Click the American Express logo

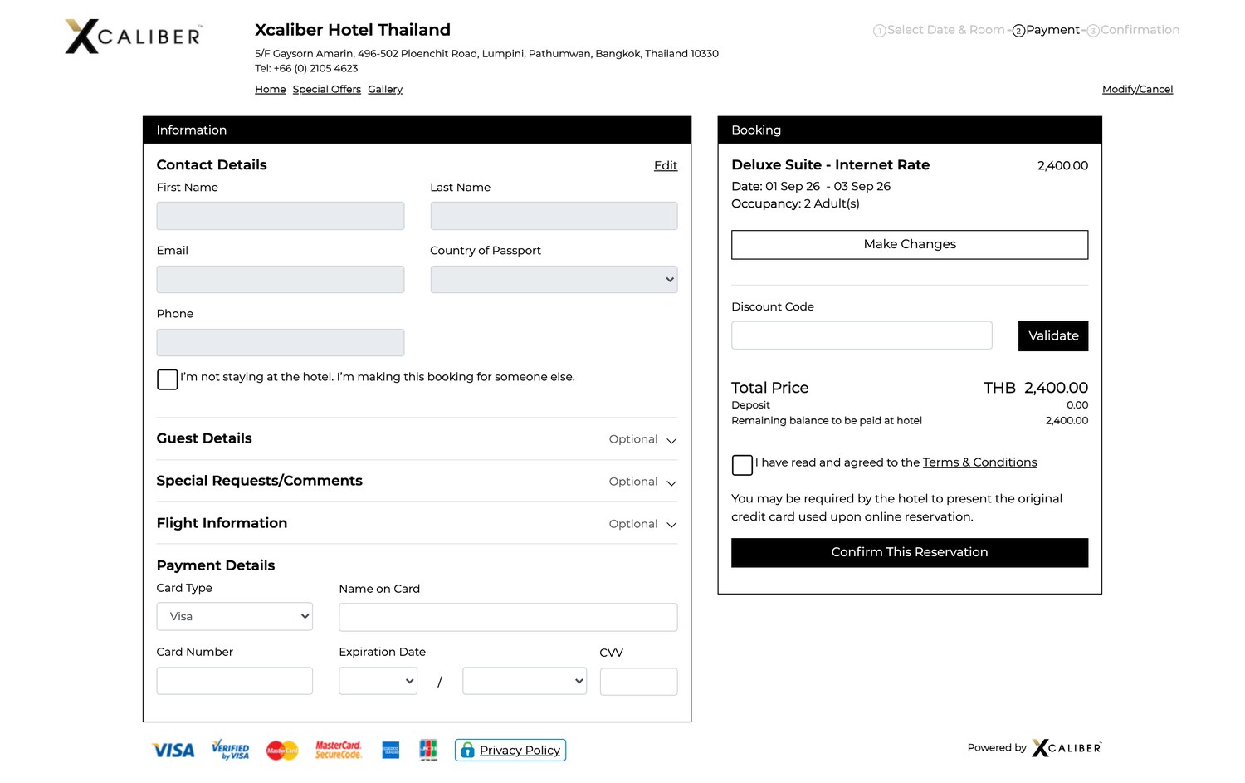391,751
